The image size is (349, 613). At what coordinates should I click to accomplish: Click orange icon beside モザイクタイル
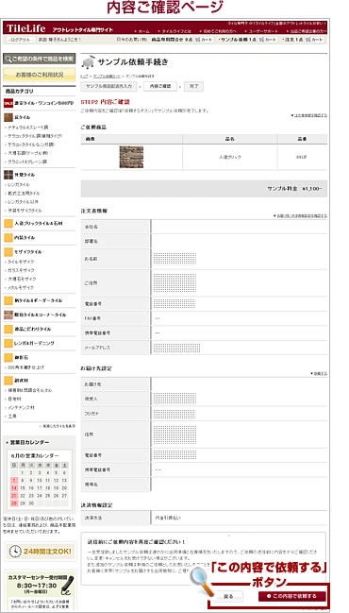coord(8,252)
